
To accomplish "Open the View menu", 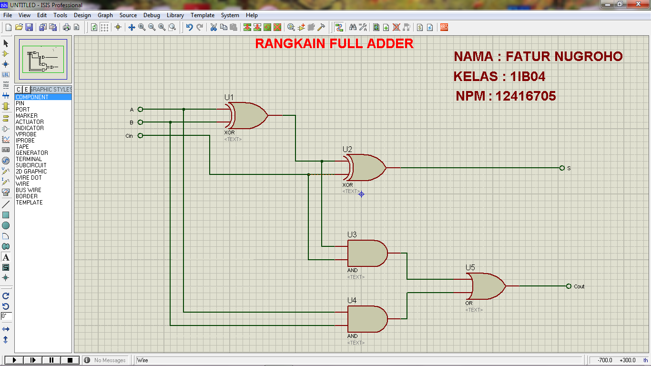I will pyautogui.click(x=24, y=15).
